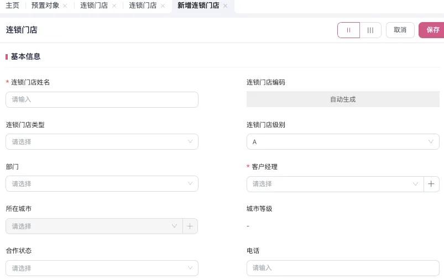444x280 pixels.
Task: Expand the 合作状态 dropdown
Action: click(102, 268)
